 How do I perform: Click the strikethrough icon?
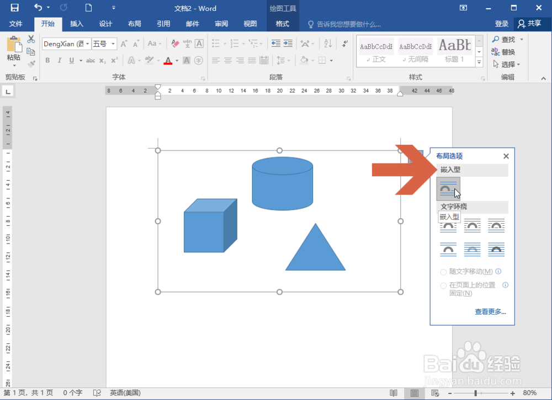point(92,60)
